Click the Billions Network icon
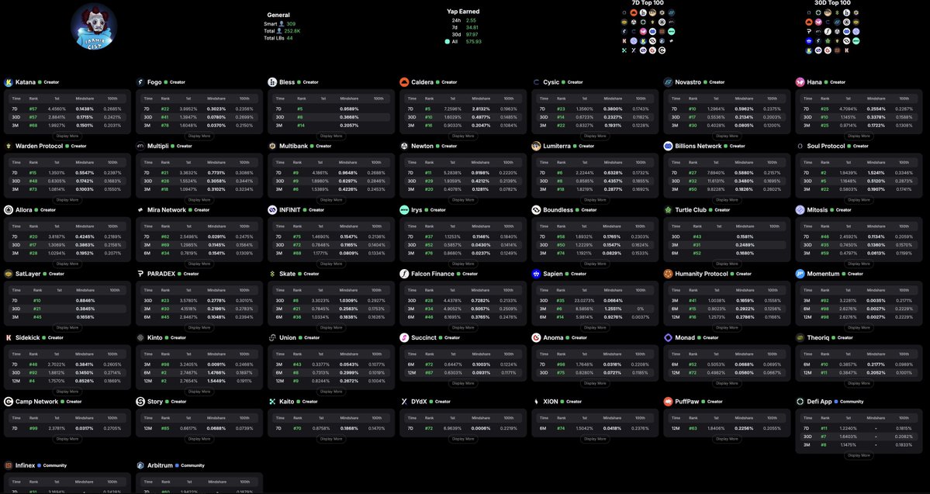This screenshot has width=930, height=494. click(x=668, y=146)
